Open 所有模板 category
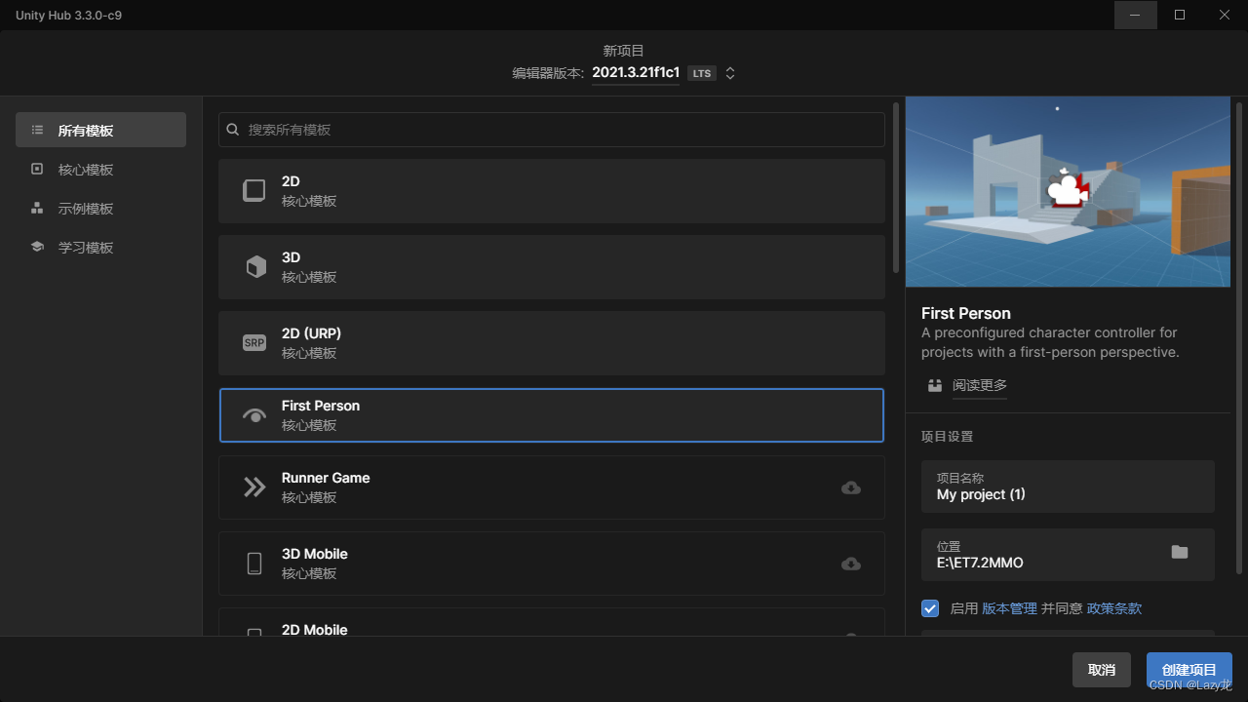The image size is (1248, 702). click(x=100, y=130)
